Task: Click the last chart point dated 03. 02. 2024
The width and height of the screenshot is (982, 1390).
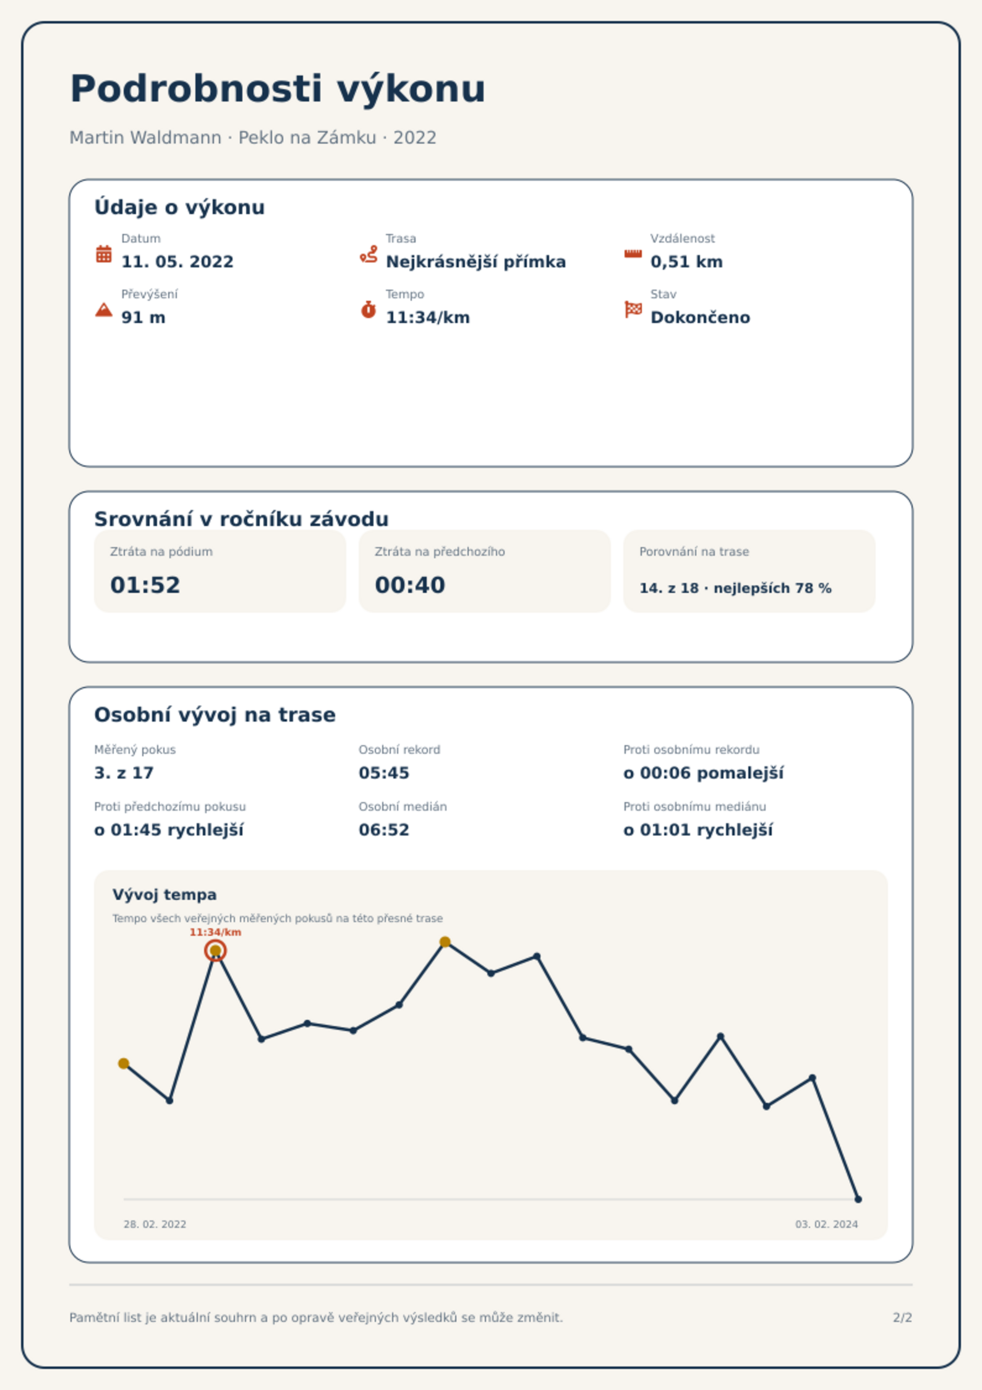Action: click(858, 1199)
